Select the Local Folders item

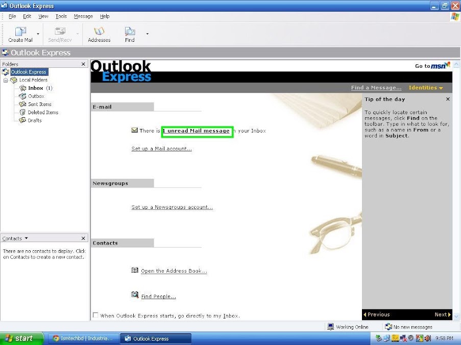pos(33,80)
